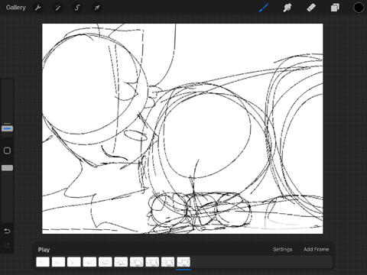
Task: Select the sixth frame thumbnail
Action: 121,262
